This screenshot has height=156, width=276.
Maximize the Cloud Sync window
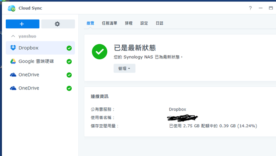tap(271, 8)
